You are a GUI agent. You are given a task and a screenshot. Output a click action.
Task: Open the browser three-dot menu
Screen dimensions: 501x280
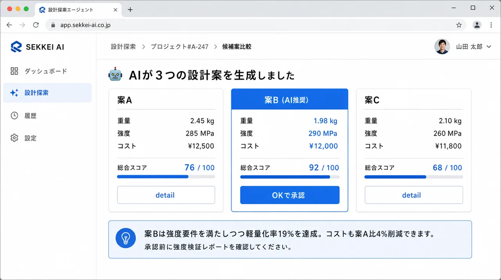491,25
